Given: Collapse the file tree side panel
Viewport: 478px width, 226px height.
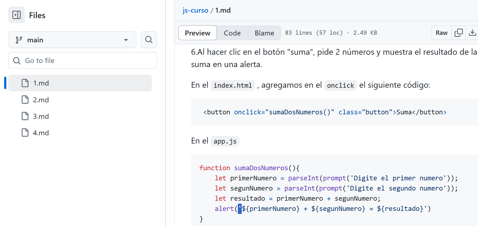Looking at the screenshot, I should pos(17,15).
